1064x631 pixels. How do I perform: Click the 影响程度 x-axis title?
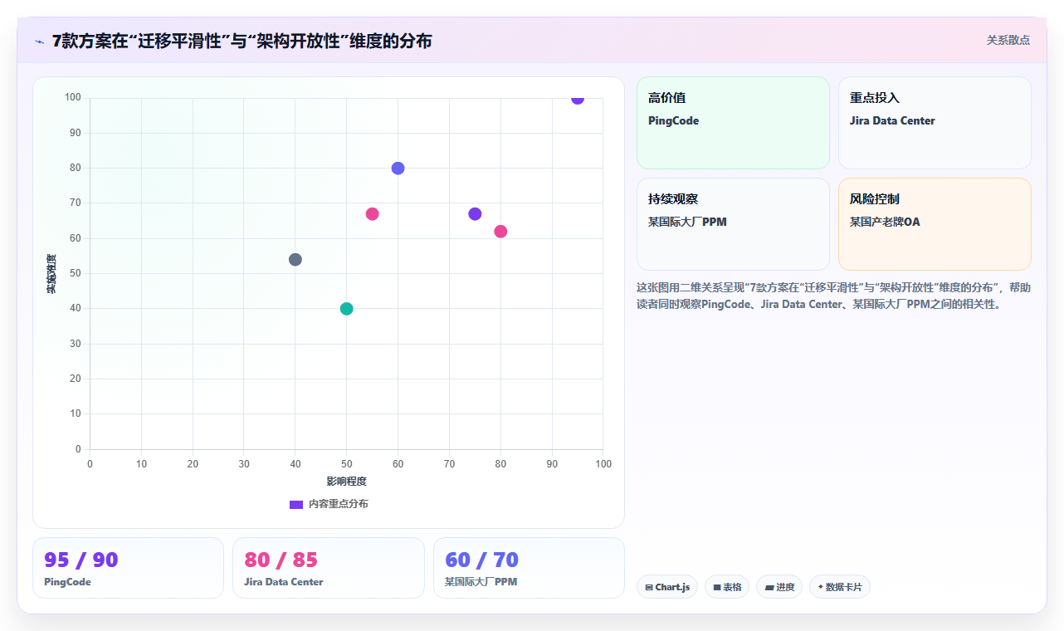click(346, 481)
